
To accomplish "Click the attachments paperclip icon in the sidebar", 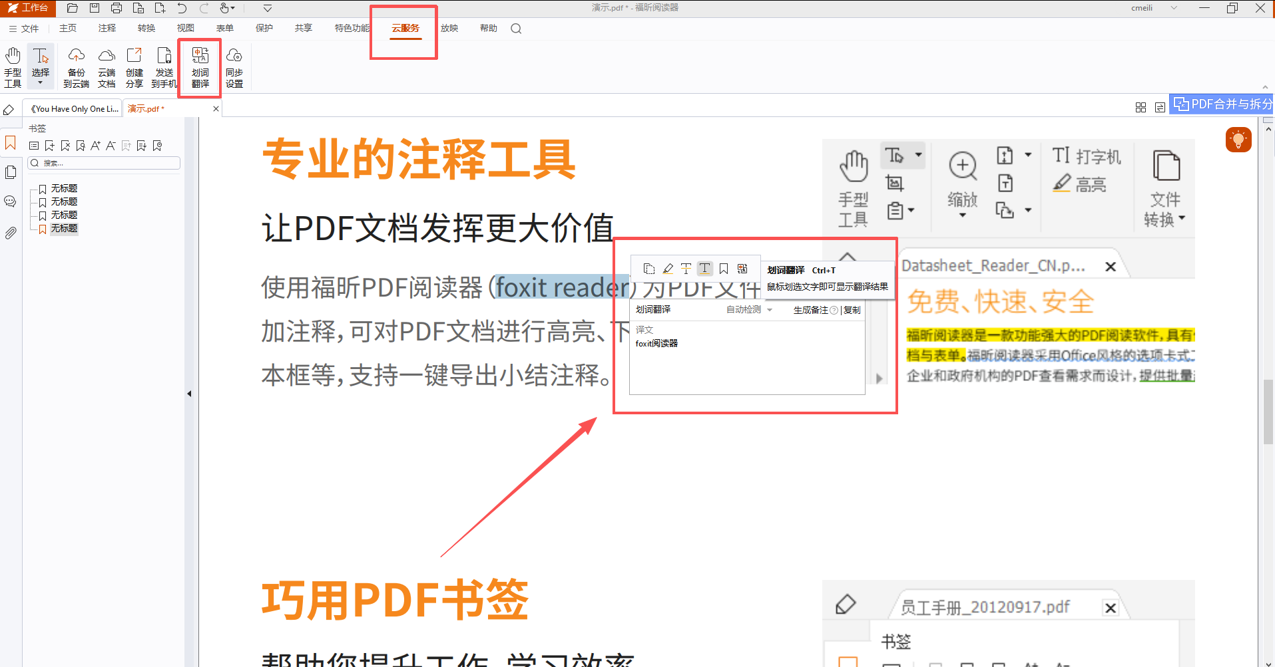I will coord(10,232).
